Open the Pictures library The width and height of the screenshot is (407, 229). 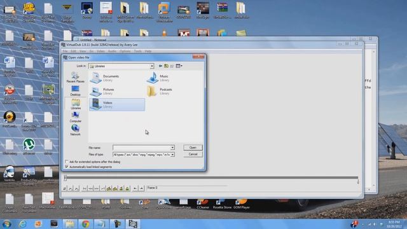[102, 91]
